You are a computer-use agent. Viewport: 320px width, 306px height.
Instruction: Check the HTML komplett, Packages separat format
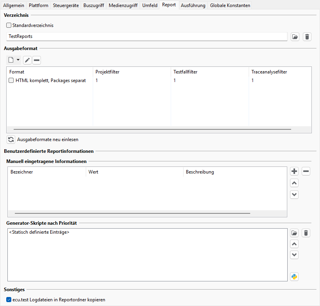click(11, 81)
